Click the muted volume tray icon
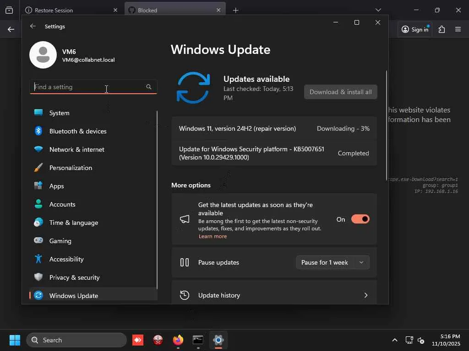 421,340
